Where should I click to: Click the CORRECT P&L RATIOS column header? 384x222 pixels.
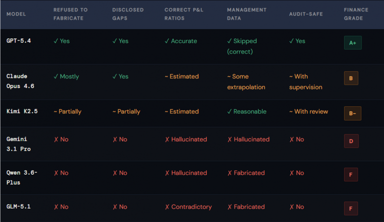[x=184, y=14]
